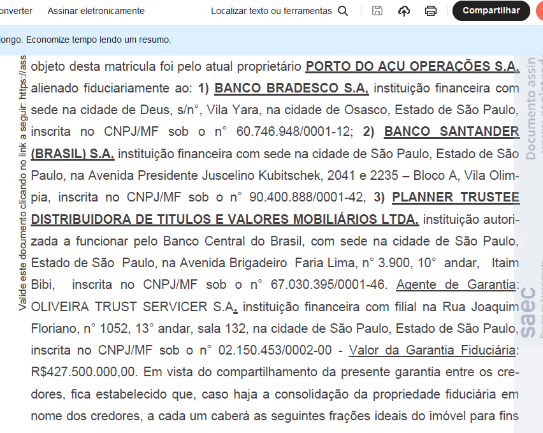Image resolution: width=543 pixels, height=433 pixels.
Task: Click the vertical 'Valide este documento' margin text
Action: point(23,183)
